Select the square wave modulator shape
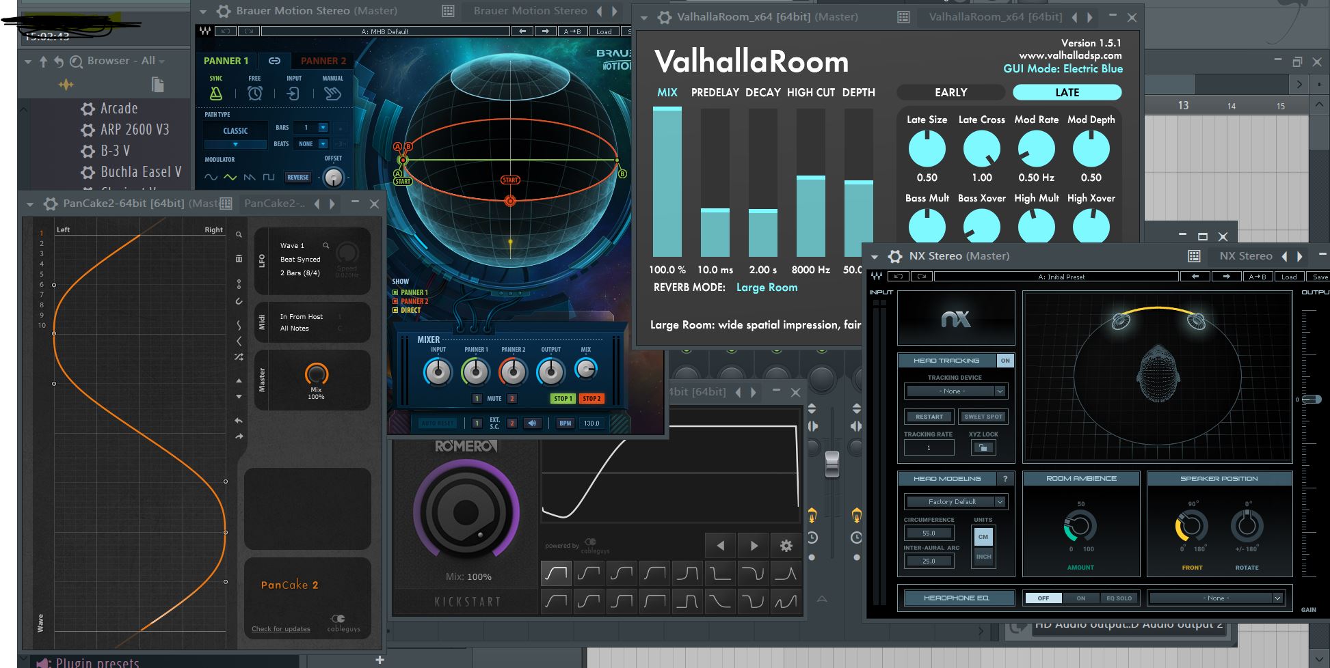 click(x=269, y=177)
